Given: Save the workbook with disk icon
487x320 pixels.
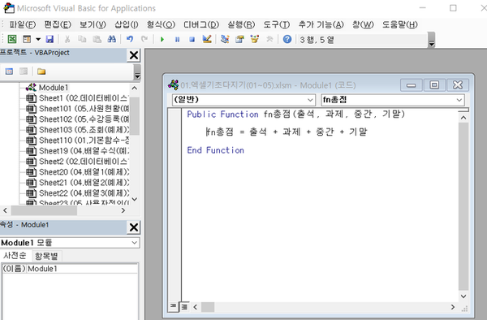Looking at the screenshot, I should 50,39.
